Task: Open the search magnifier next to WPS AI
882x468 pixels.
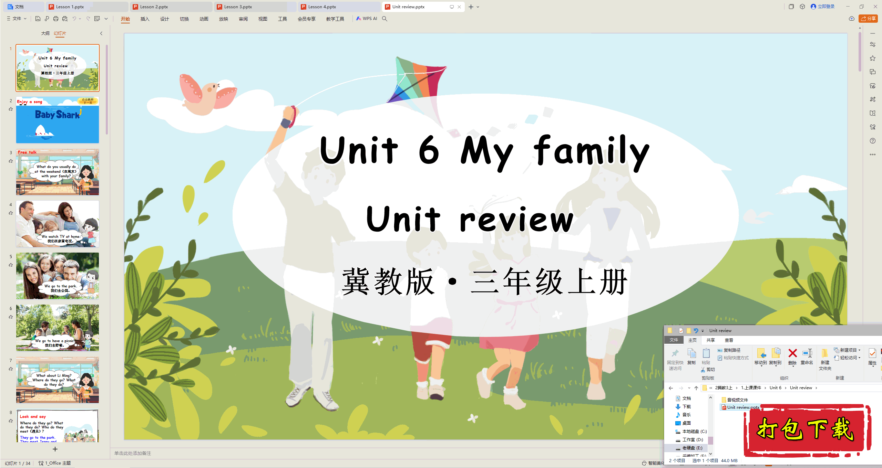Action: point(385,19)
